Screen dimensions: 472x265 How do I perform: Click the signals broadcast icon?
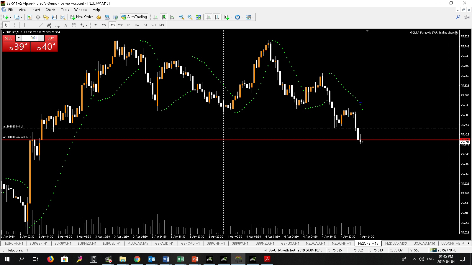coord(115,17)
